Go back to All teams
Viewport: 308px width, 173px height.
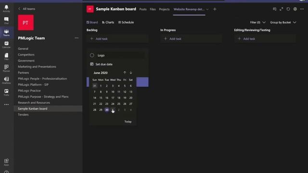tap(27, 9)
